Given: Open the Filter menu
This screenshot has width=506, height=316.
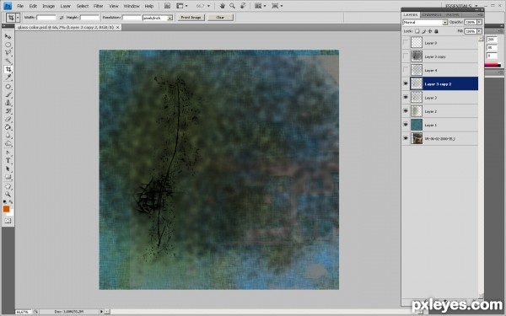Looking at the screenshot, I should [x=98, y=6].
